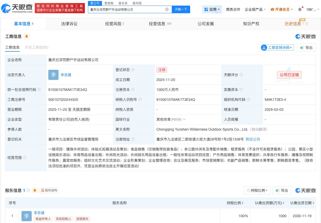Click the subscribe bell icon beside 工商信息 heading
Viewport: 321px width, 223px height.
tap(27, 36)
